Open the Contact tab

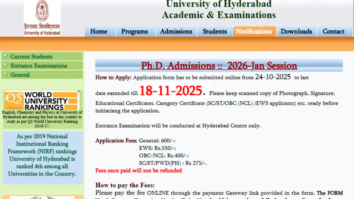[333, 32]
